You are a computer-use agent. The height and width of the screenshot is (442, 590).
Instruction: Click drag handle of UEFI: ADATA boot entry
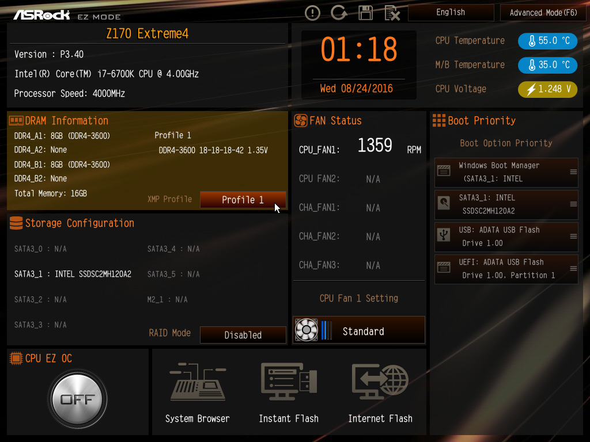[x=573, y=268]
